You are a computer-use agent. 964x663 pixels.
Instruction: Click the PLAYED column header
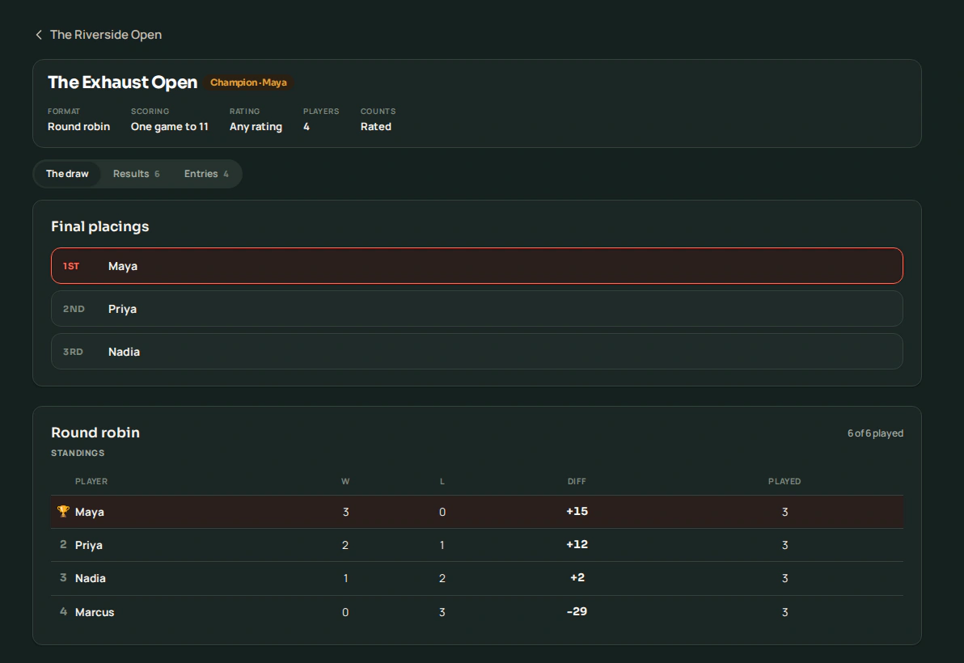(x=784, y=481)
